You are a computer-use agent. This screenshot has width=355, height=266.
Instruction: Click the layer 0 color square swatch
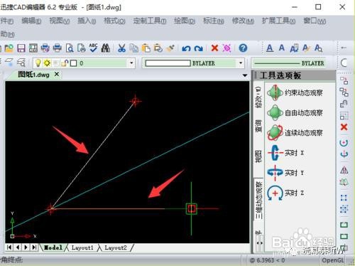(74, 63)
